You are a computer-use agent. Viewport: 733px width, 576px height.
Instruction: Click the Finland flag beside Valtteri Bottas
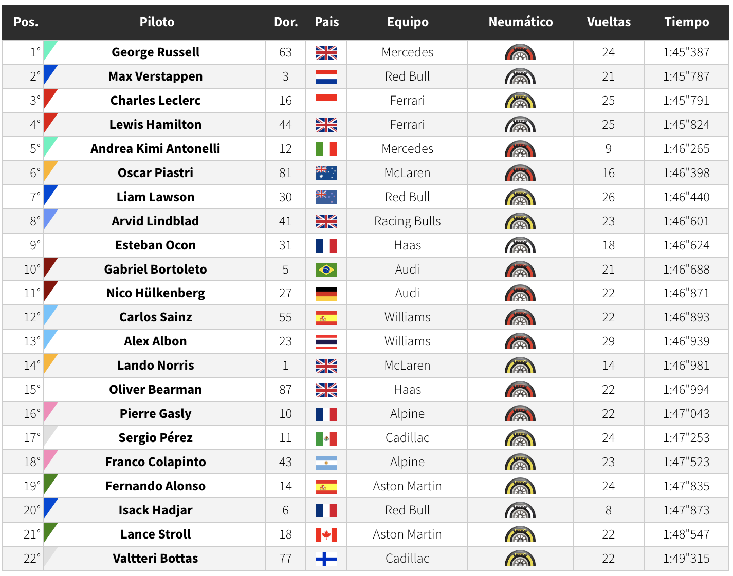point(326,559)
